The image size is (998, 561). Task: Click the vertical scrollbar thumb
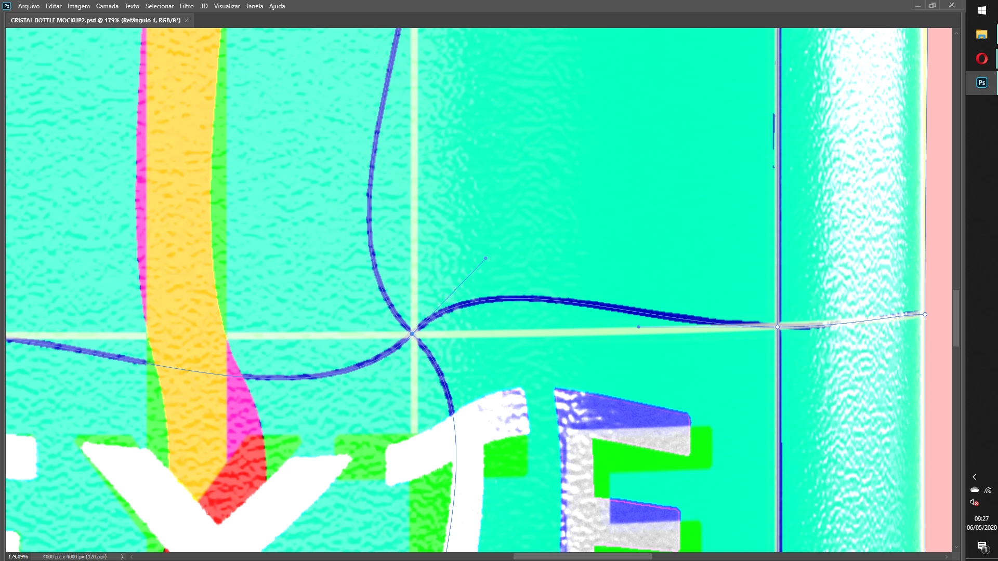pyautogui.click(x=956, y=318)
